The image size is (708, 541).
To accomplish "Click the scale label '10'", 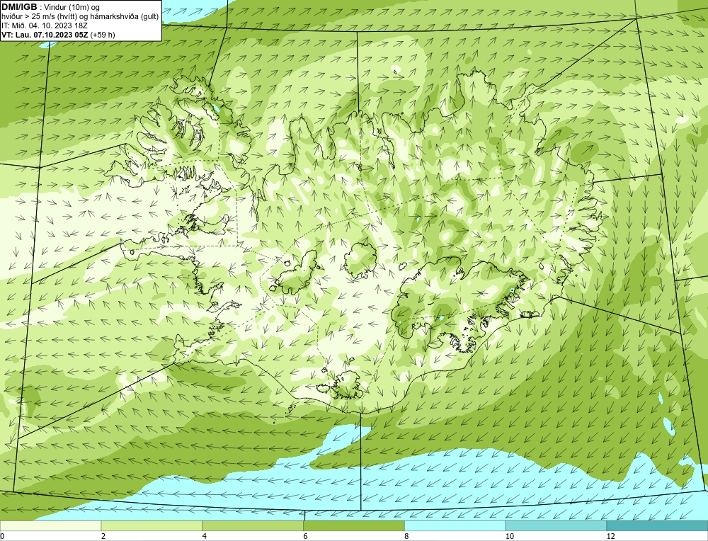I will pyautogui.click(x=510, y=536).
